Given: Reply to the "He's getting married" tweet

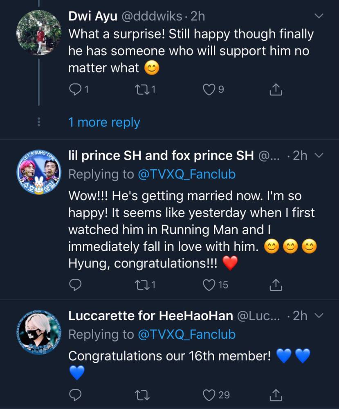Looking at the screenshot, I should click(x=75, y=284).
